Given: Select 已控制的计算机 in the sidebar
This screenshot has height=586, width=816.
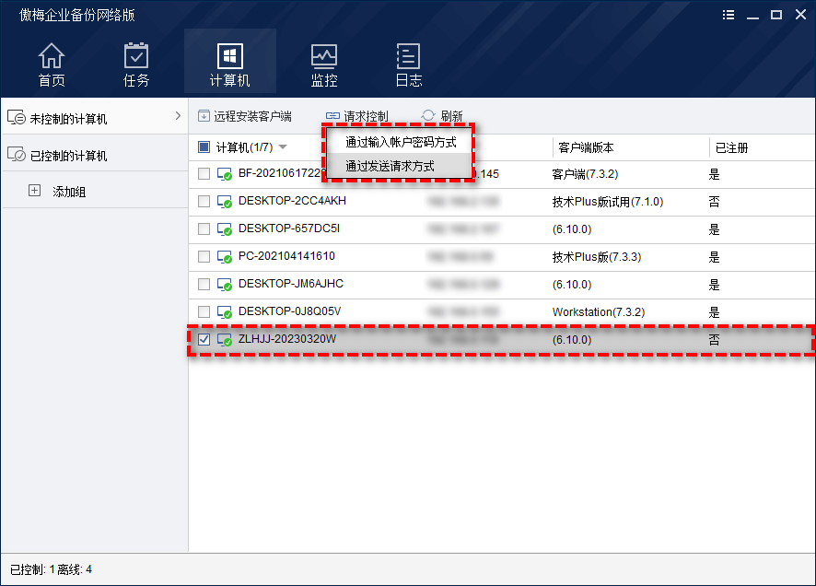Looking at the screenshot, I should (68, 156).
